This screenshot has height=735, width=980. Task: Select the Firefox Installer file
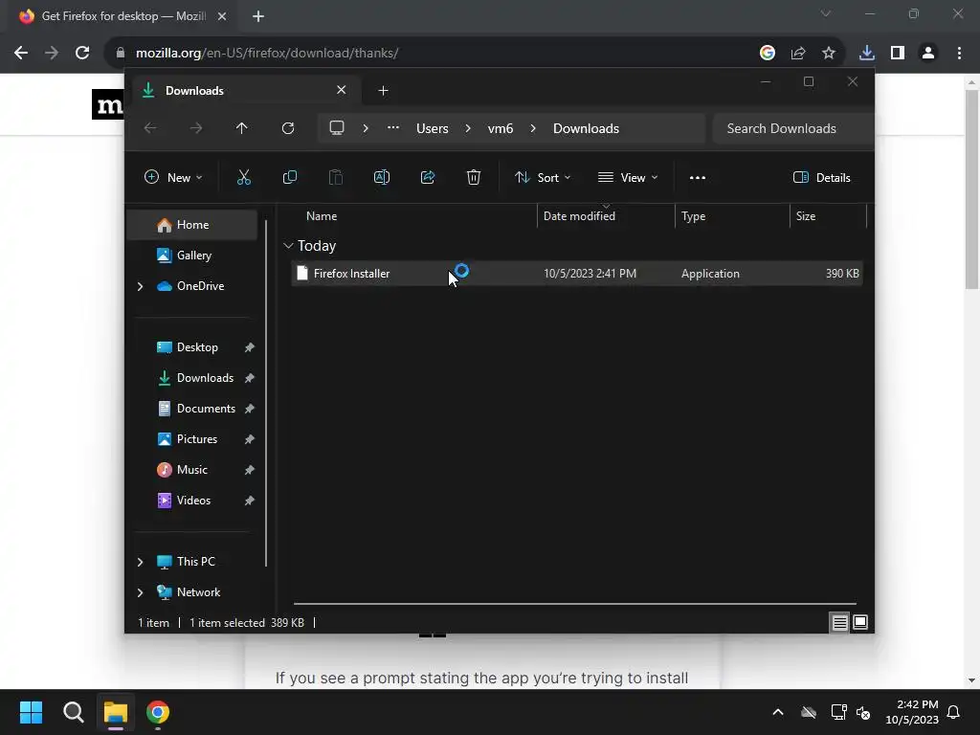pos(577,274)
